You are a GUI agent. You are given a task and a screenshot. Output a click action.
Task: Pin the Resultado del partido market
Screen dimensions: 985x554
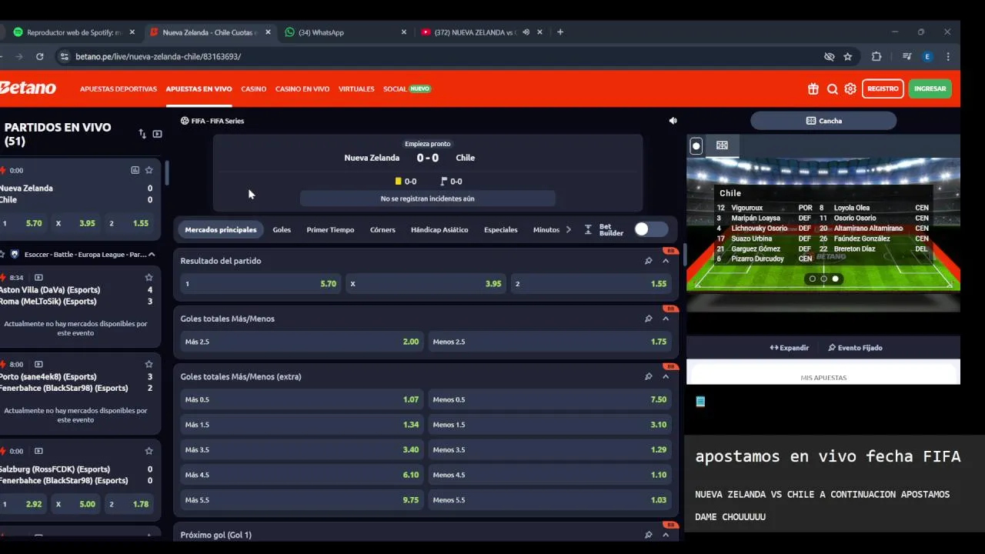click(649, 261)
